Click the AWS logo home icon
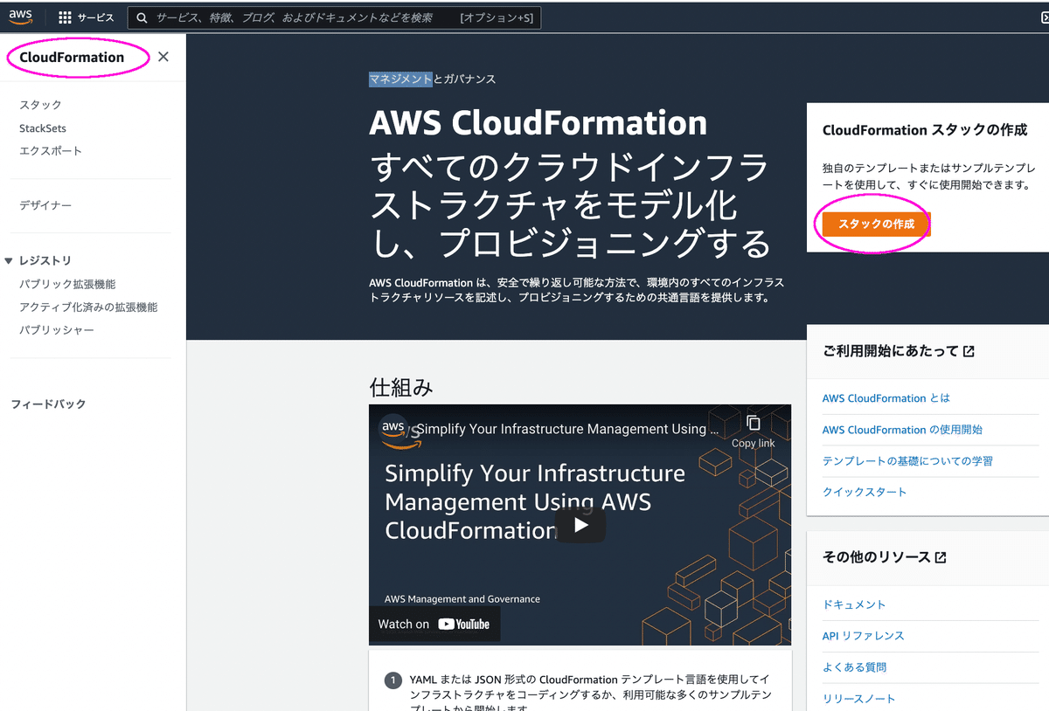The height and width of the screenshot is (711, 1049). tap(21, 17)
